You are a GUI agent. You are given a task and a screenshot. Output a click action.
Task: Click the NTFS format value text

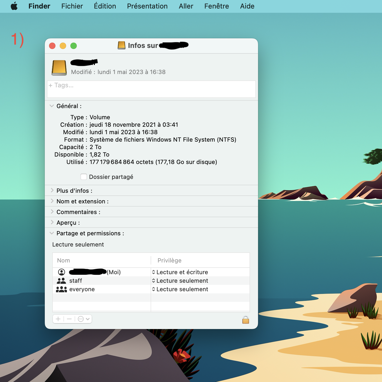pos(163,139)
